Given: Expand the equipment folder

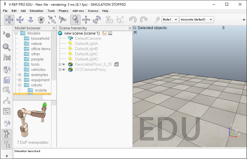Looking at the screenshot, I should (20, 80).
